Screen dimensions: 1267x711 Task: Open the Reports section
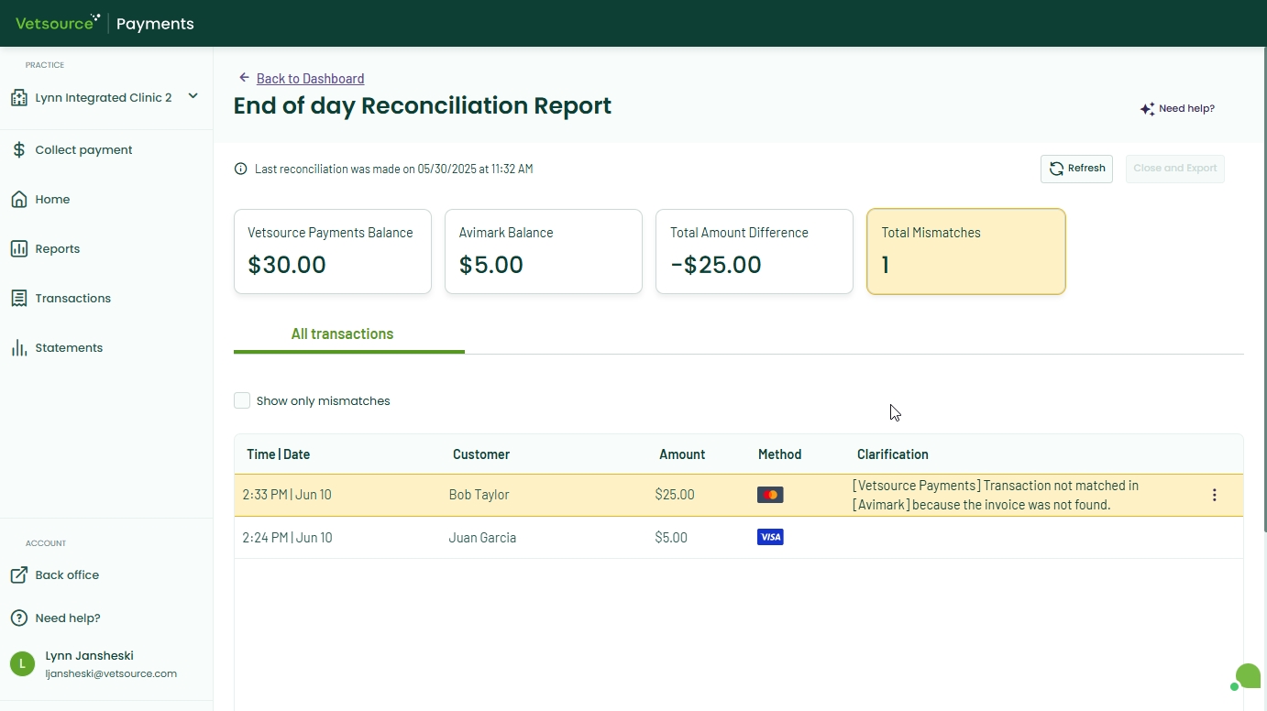point(57,249)
